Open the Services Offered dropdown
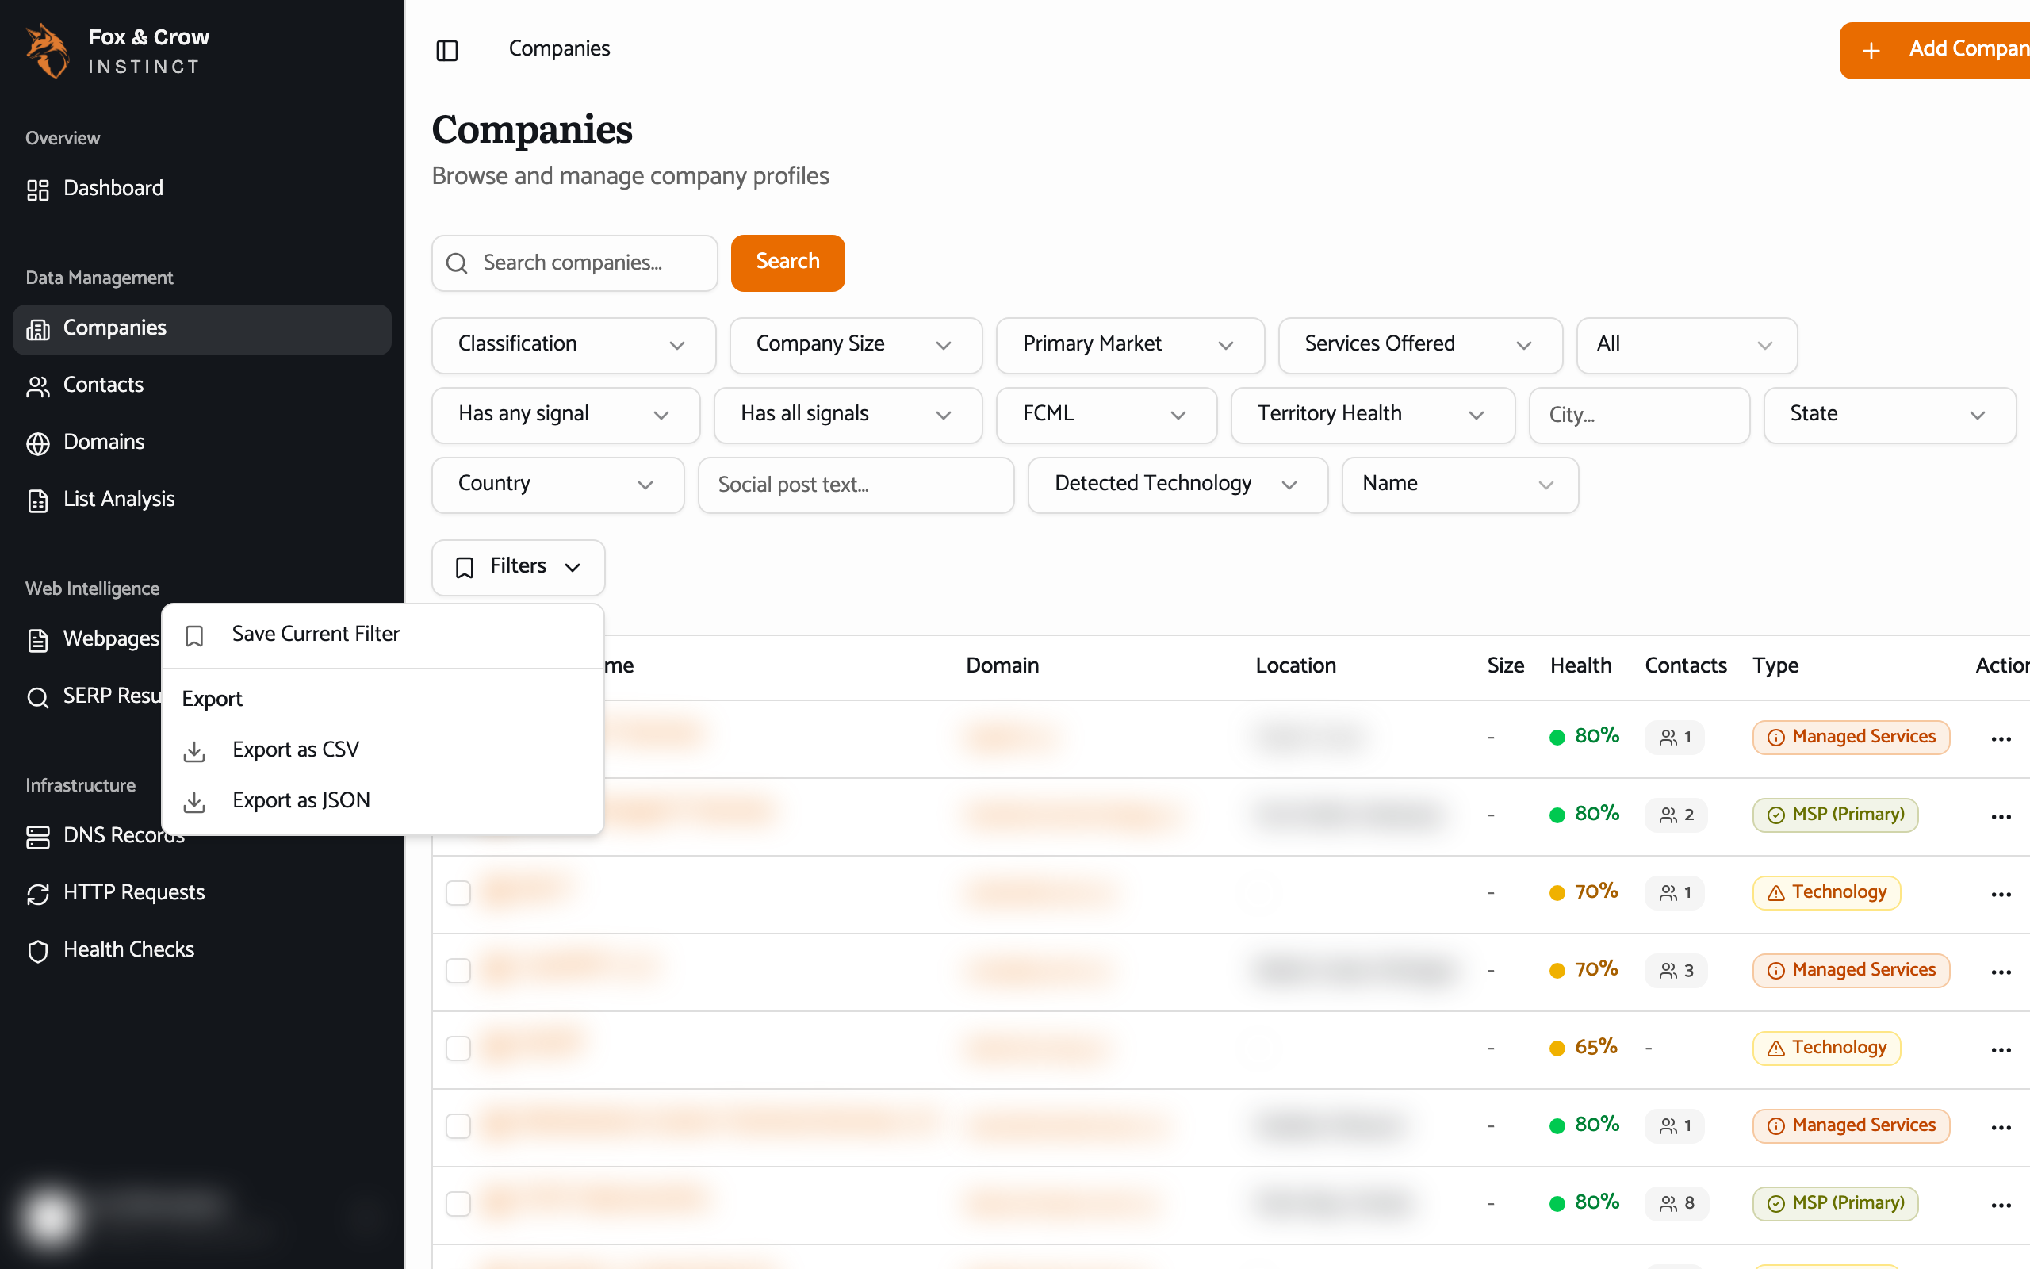 point(1420,345)
